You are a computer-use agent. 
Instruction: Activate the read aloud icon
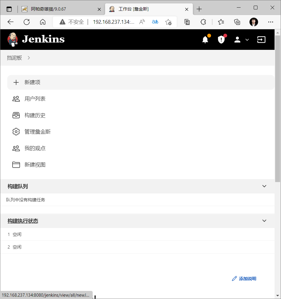point(142,22)
